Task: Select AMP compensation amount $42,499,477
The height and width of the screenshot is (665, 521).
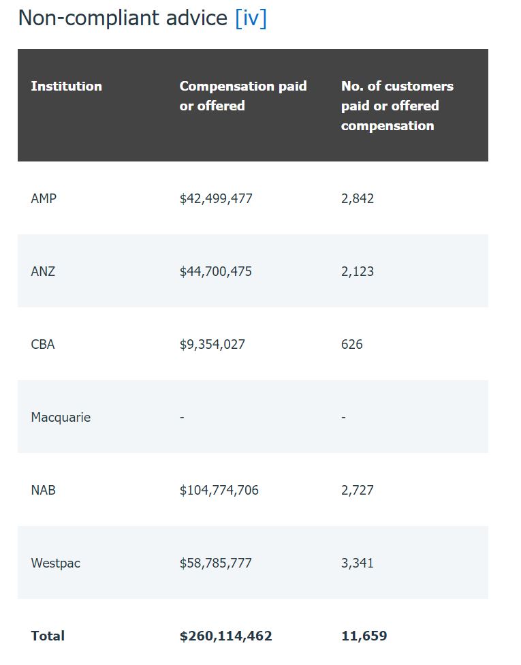Action: coord(216,198)
